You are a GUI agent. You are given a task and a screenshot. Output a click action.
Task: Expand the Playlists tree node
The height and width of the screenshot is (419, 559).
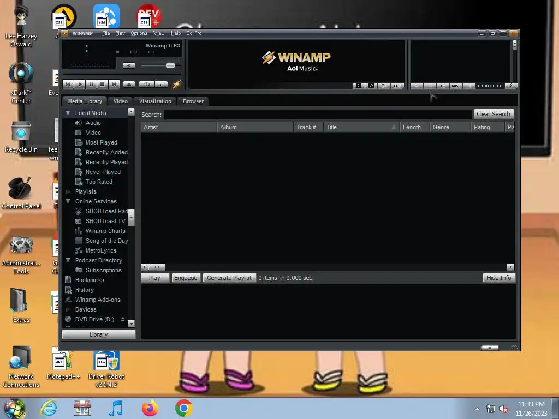coord(68,191)
